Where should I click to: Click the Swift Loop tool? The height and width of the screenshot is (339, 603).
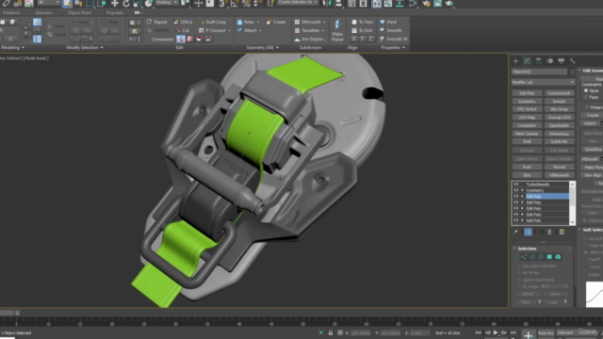[213, 22]
